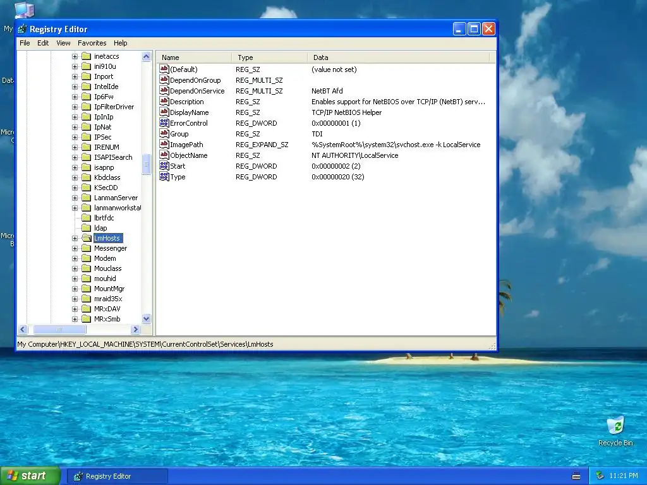This screenshot has width=647, height=485.
Task: Click the 'TCP/IP NetBIOS Helper' data cell
Action: pos(347,112)
